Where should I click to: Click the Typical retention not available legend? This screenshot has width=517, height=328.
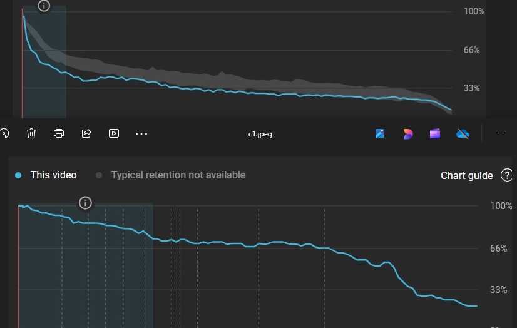pos(171,175)
